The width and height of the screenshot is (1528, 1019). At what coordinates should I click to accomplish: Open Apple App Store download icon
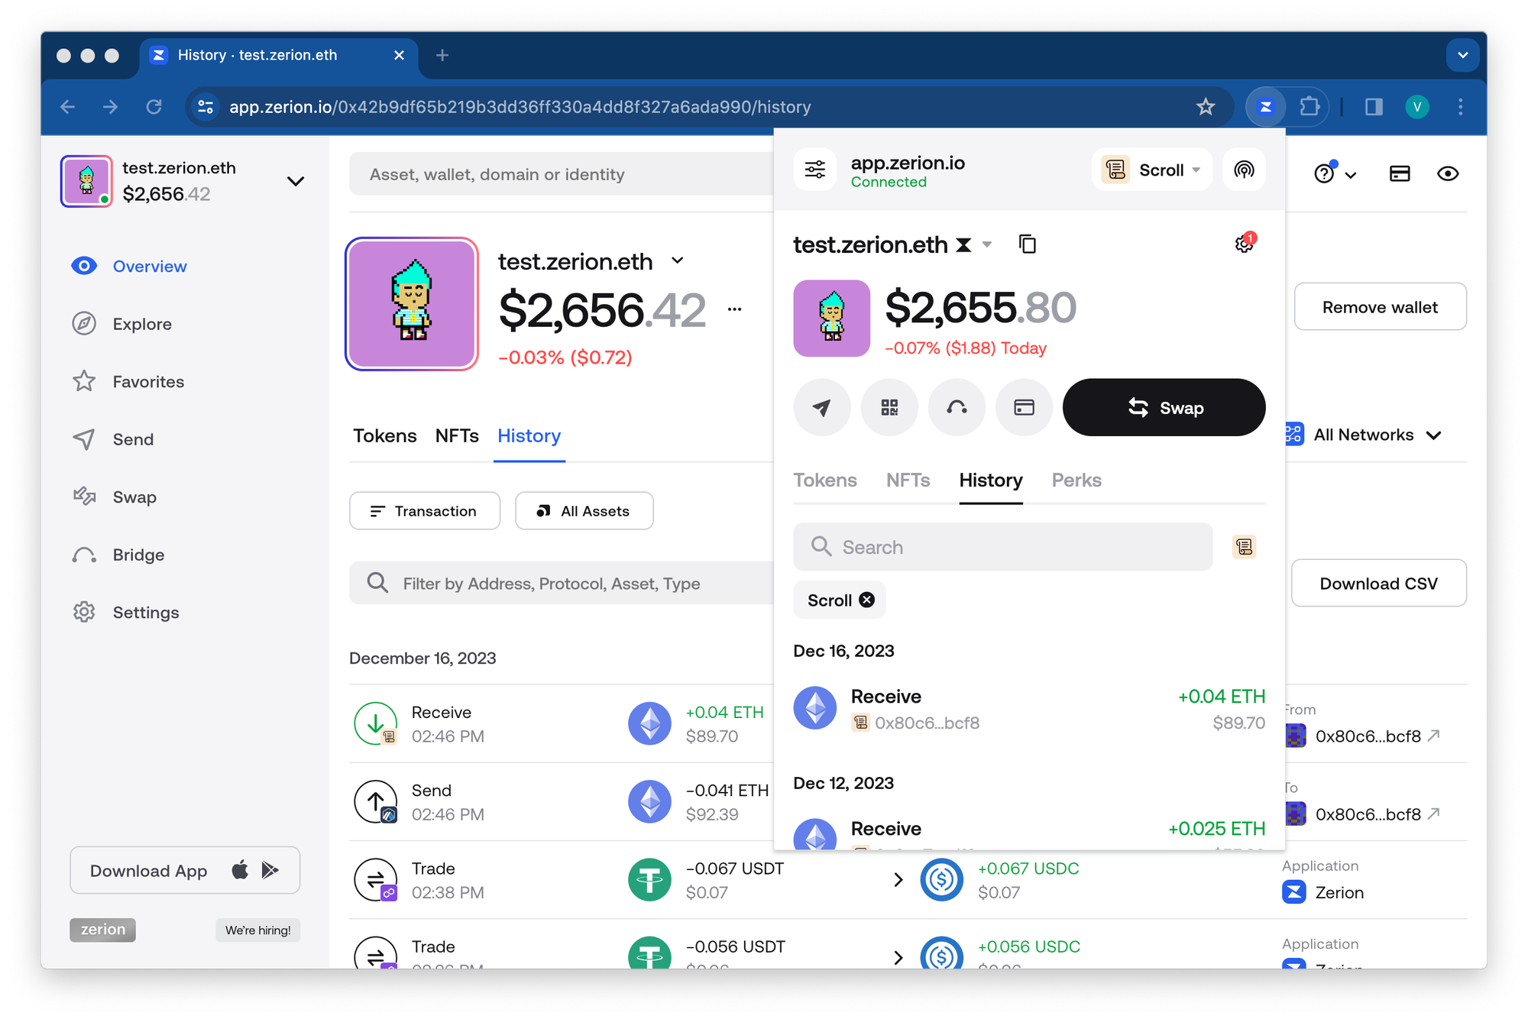240,870
